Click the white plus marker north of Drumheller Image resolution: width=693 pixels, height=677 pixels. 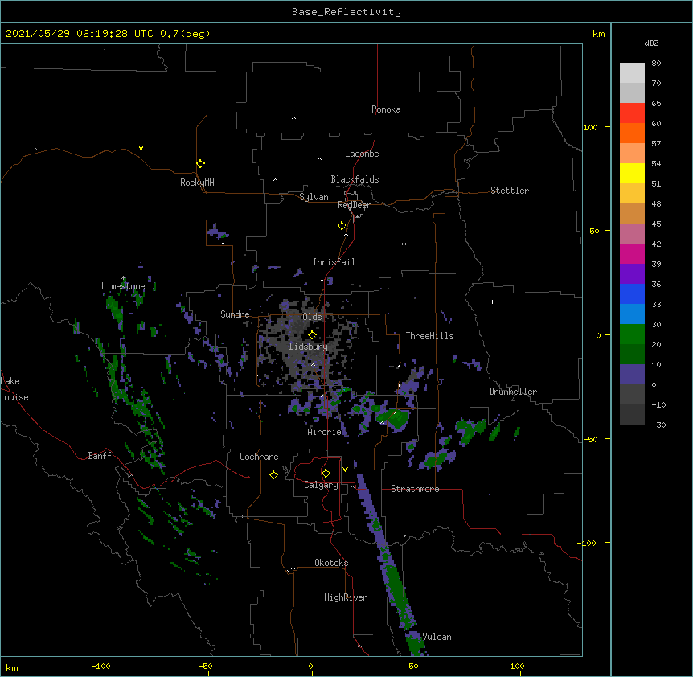pos(492,302)
